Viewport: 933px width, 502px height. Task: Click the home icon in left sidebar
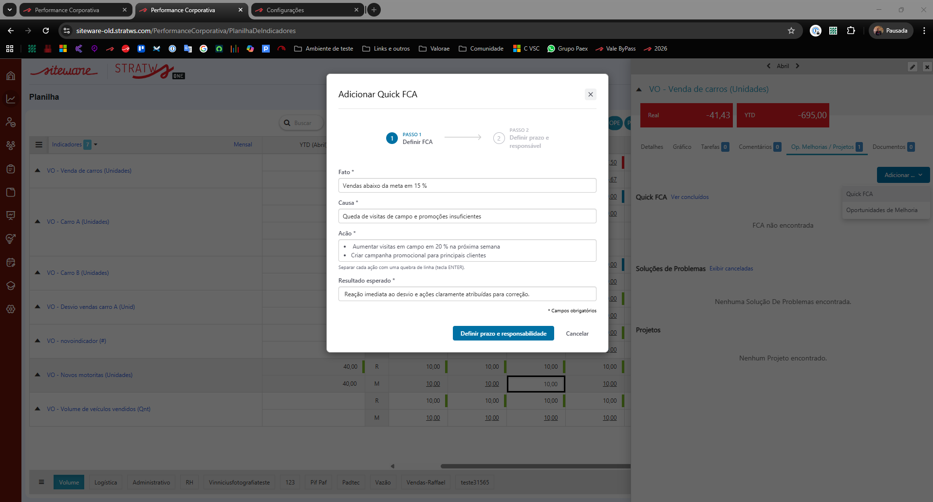[11, 76]
